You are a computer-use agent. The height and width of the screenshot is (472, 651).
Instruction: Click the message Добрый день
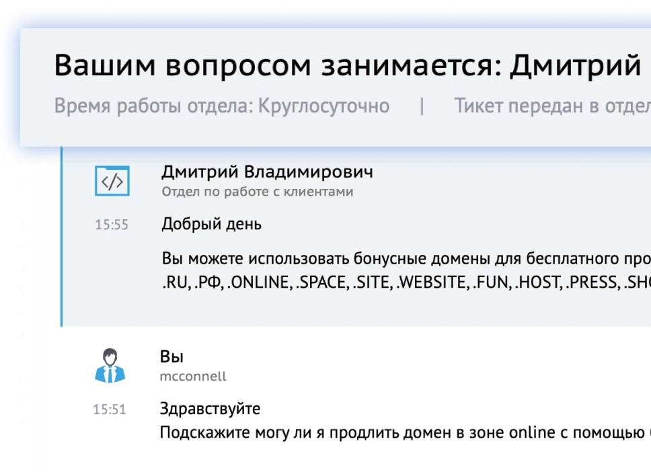coord(211,224)
